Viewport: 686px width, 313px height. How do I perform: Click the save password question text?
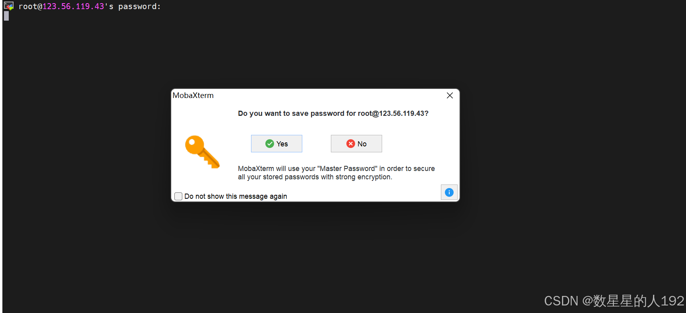(x=333, y=113)
